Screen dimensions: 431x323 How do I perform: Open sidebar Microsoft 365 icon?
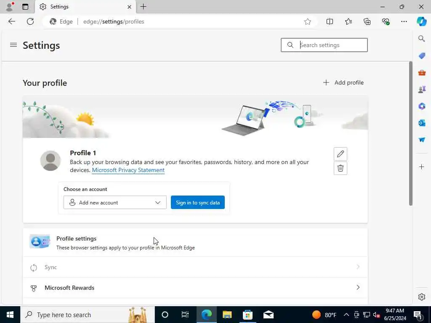(422, 106)
